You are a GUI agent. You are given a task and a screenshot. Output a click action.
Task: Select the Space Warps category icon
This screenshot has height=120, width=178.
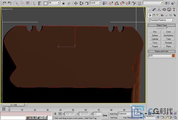click(170, 15)
